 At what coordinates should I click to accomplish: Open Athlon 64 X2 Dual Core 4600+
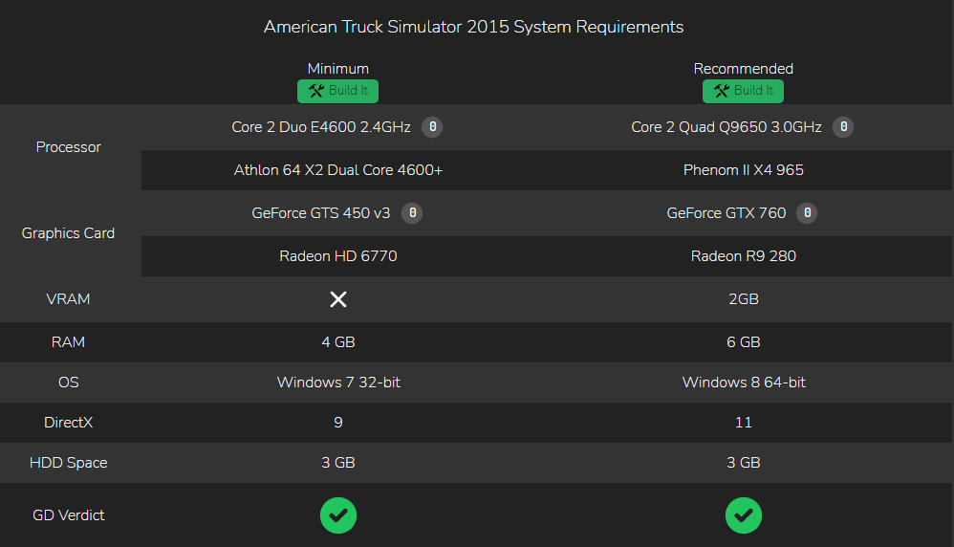click(338, 170)
